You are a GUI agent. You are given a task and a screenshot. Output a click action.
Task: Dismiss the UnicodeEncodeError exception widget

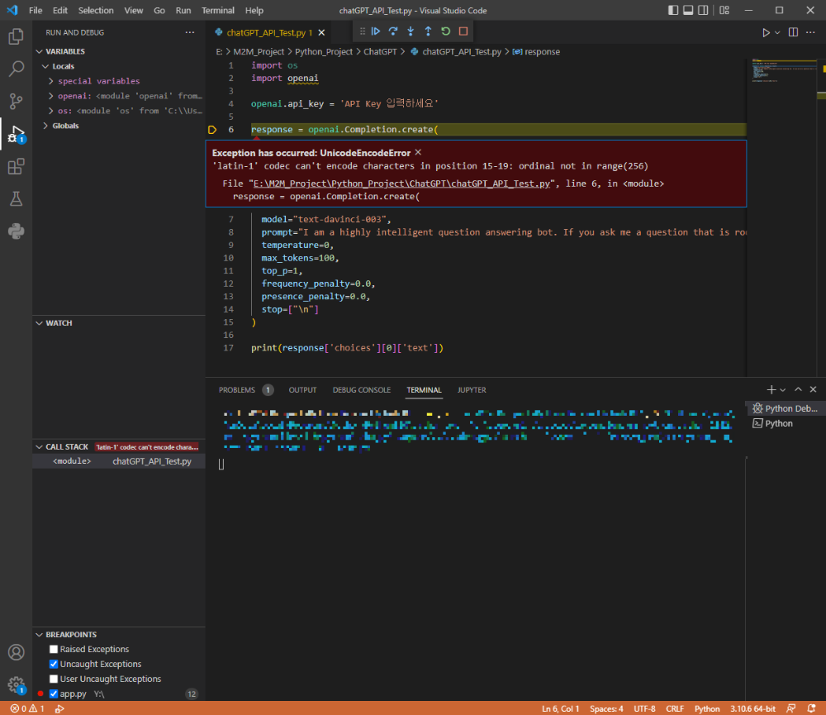coord(418,152)
